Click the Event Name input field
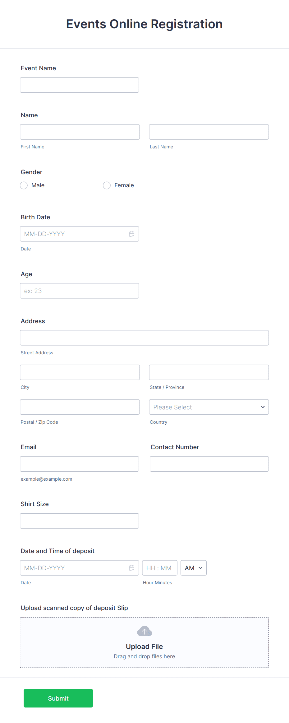The image size is (289, 723). point(79,85)
